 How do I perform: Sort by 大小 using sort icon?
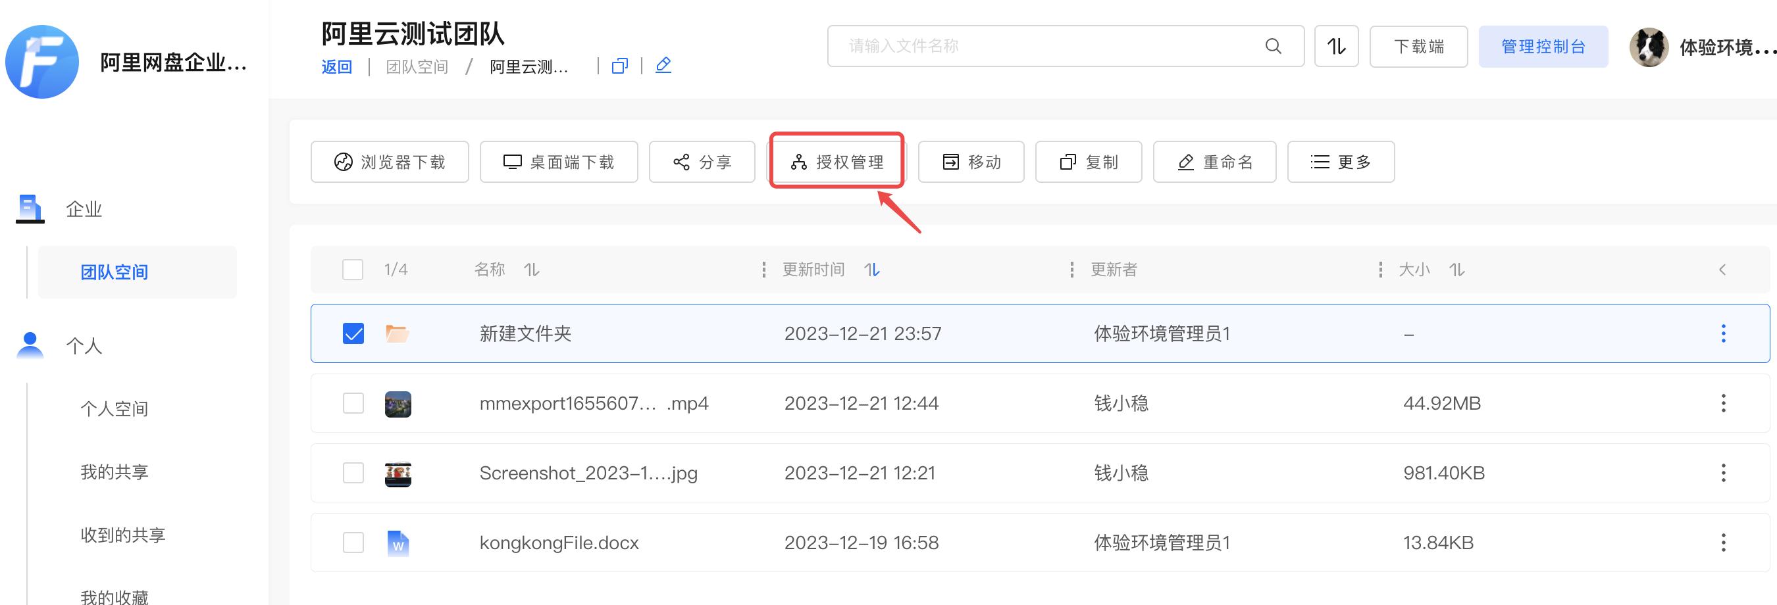tap(1456, 270)
